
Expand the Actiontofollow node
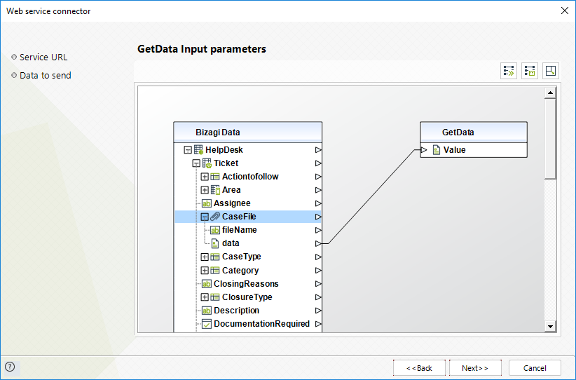coord(205,177)
